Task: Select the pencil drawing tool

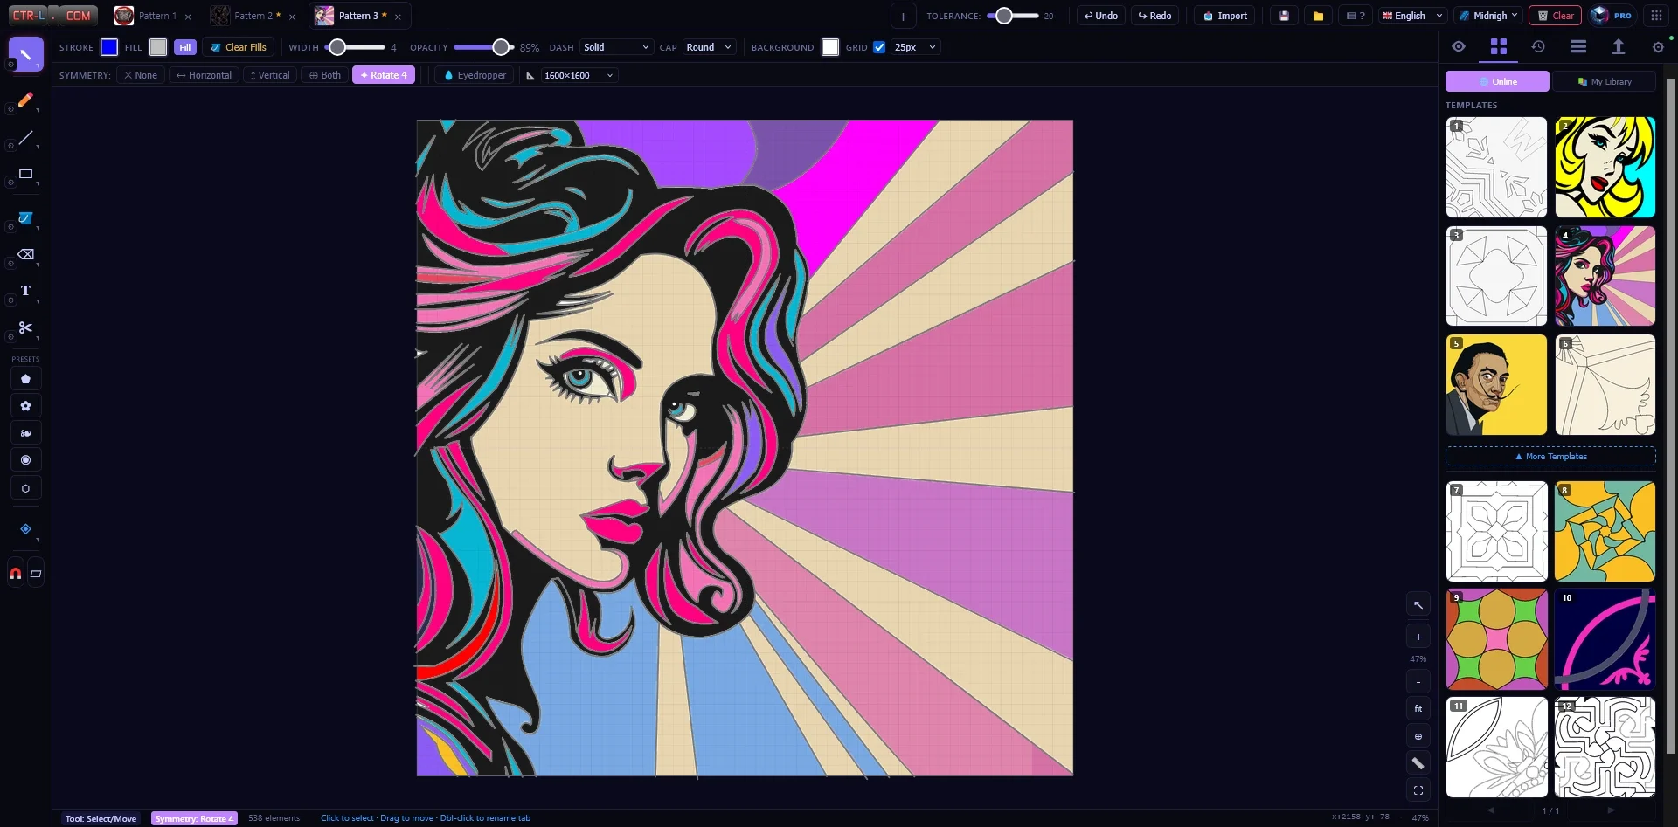Action: click(x=25, y=100)
